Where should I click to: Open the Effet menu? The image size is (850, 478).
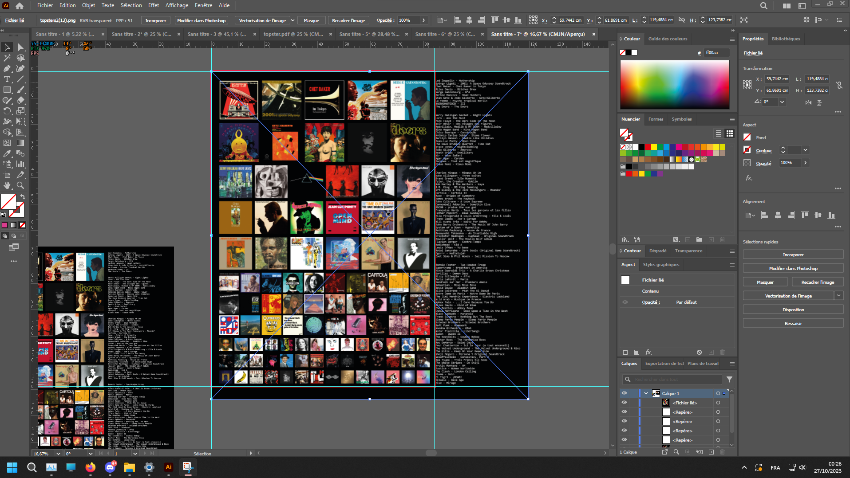[x=154, y=5]
